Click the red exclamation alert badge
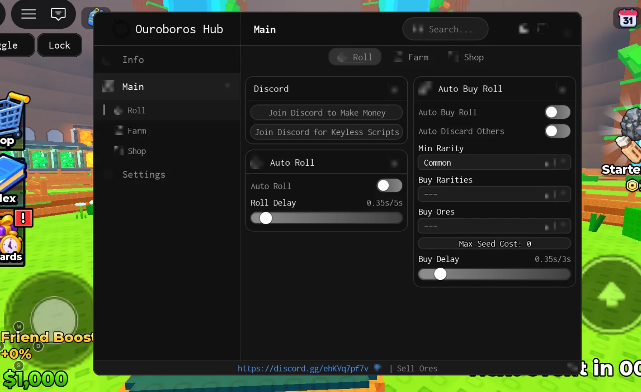 (x=23, y=218)
